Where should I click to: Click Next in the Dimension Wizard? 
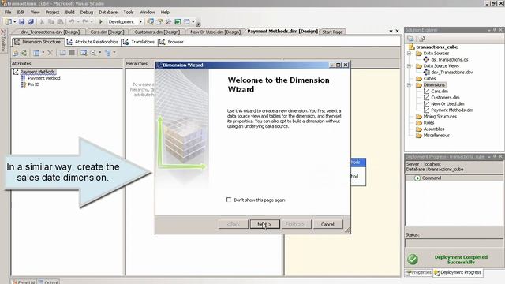(x=265, y=224)
